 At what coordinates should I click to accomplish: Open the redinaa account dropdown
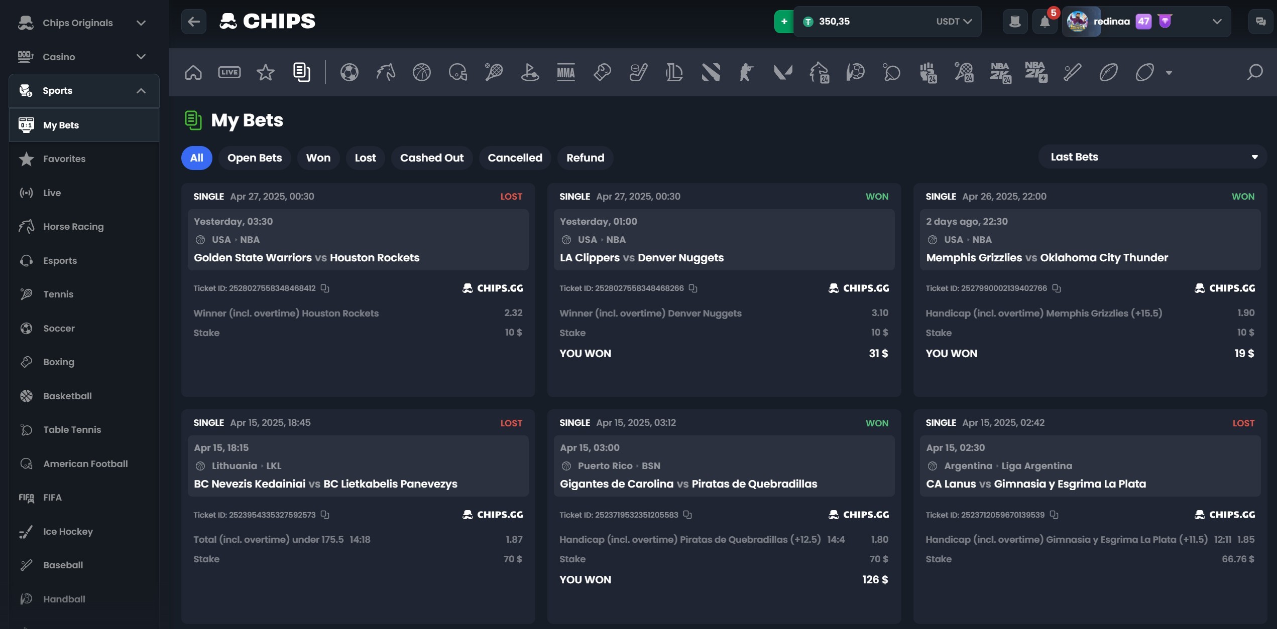[1217, 22]
